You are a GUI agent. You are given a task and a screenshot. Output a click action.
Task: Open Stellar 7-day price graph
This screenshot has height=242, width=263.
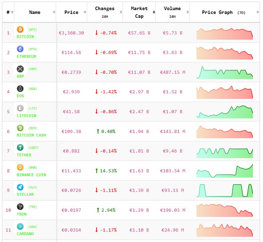225,190
